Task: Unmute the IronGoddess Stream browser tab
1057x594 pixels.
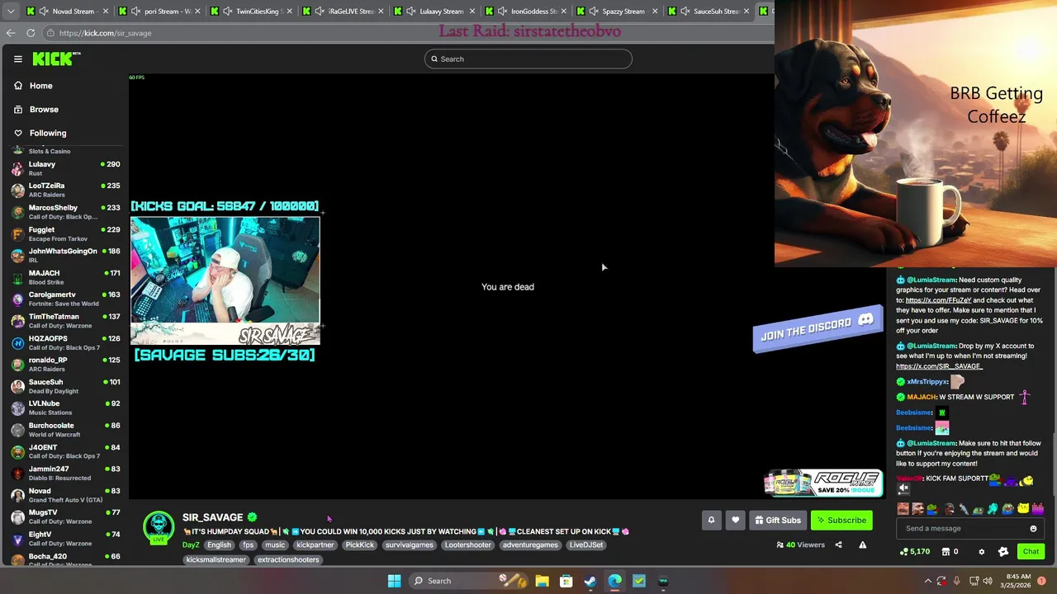Action: [x=501, y=12]
